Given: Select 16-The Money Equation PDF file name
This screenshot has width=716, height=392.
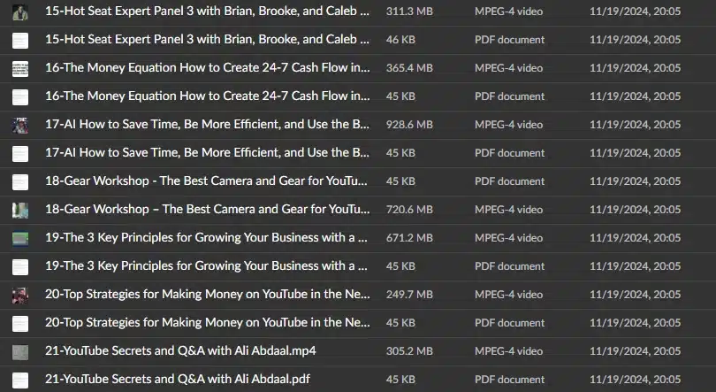Looking at the screenshot, I should 208,96.
